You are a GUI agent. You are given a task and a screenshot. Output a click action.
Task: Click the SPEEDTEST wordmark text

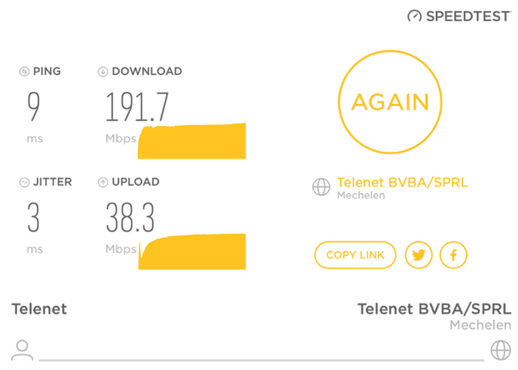[467, 16]
